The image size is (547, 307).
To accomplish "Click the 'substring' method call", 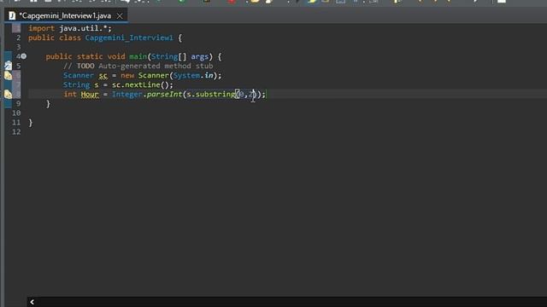I will 215,94.
